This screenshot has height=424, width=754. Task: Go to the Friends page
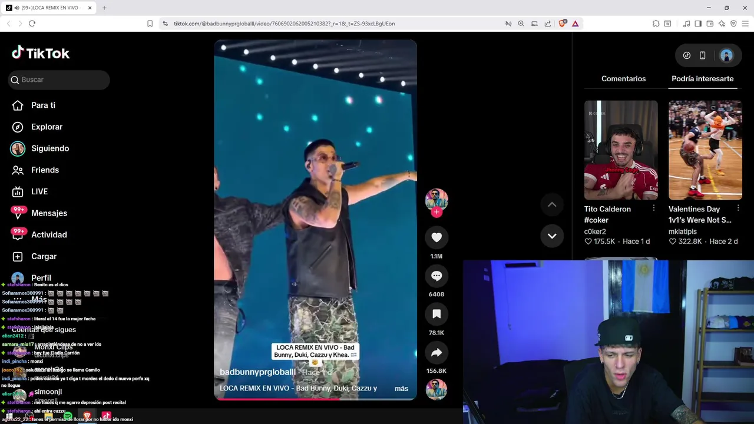(x=35, y=170)
